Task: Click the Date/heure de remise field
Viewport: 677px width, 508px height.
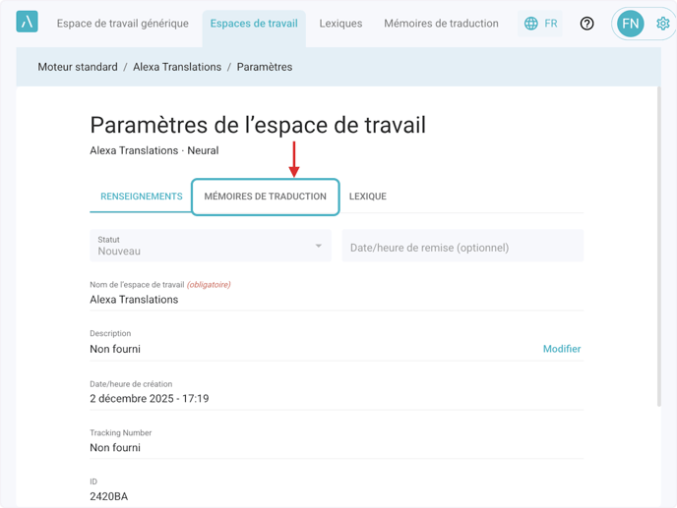Action: click(462, 247)
